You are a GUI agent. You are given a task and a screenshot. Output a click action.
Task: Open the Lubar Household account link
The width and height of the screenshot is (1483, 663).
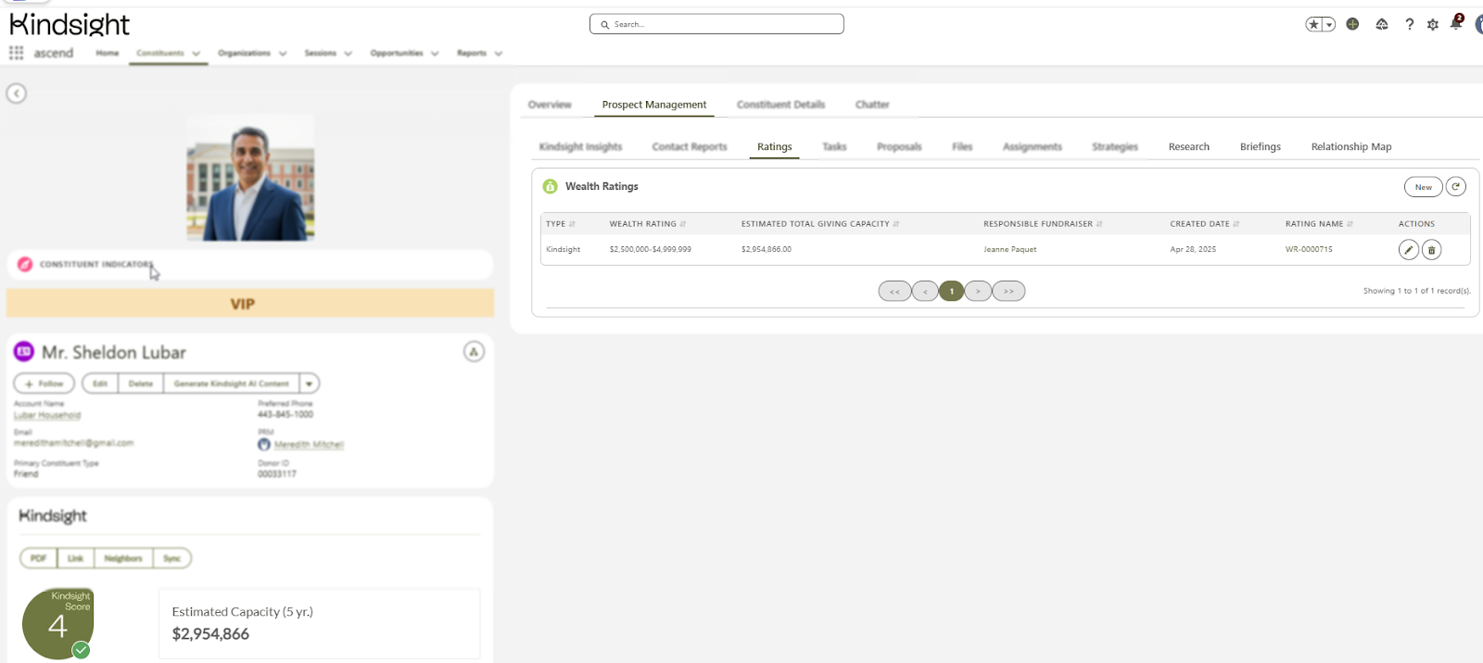click(47, 415)
